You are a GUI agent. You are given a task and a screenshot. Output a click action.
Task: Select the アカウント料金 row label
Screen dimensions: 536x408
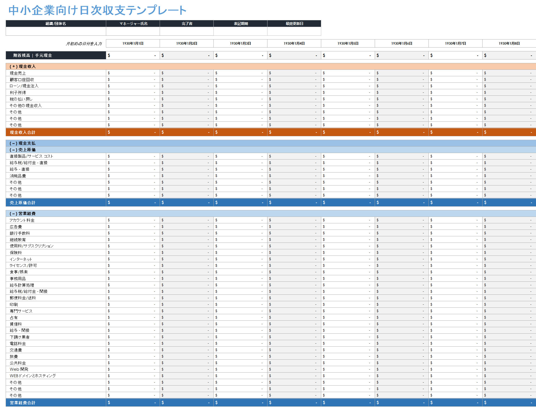[56, 220]
